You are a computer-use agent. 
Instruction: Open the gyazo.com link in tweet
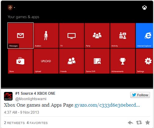pyautogui.click(x=107, y=105)
